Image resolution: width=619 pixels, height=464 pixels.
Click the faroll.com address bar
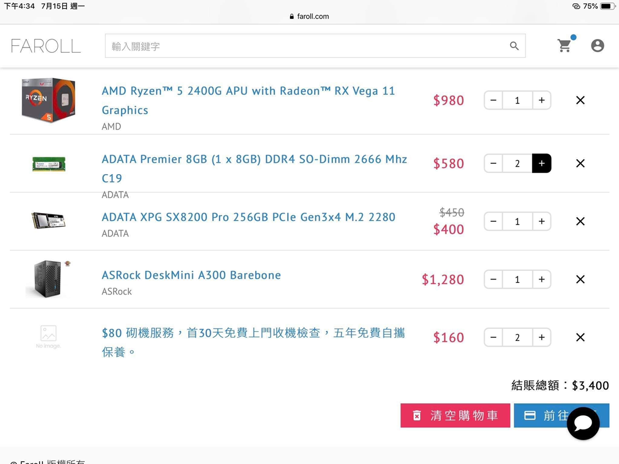coord(309,16)
